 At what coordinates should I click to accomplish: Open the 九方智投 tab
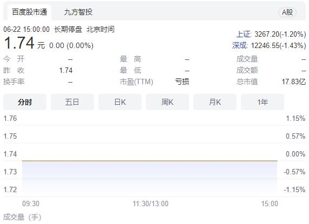pyautogui.click(x=78, y=12)
